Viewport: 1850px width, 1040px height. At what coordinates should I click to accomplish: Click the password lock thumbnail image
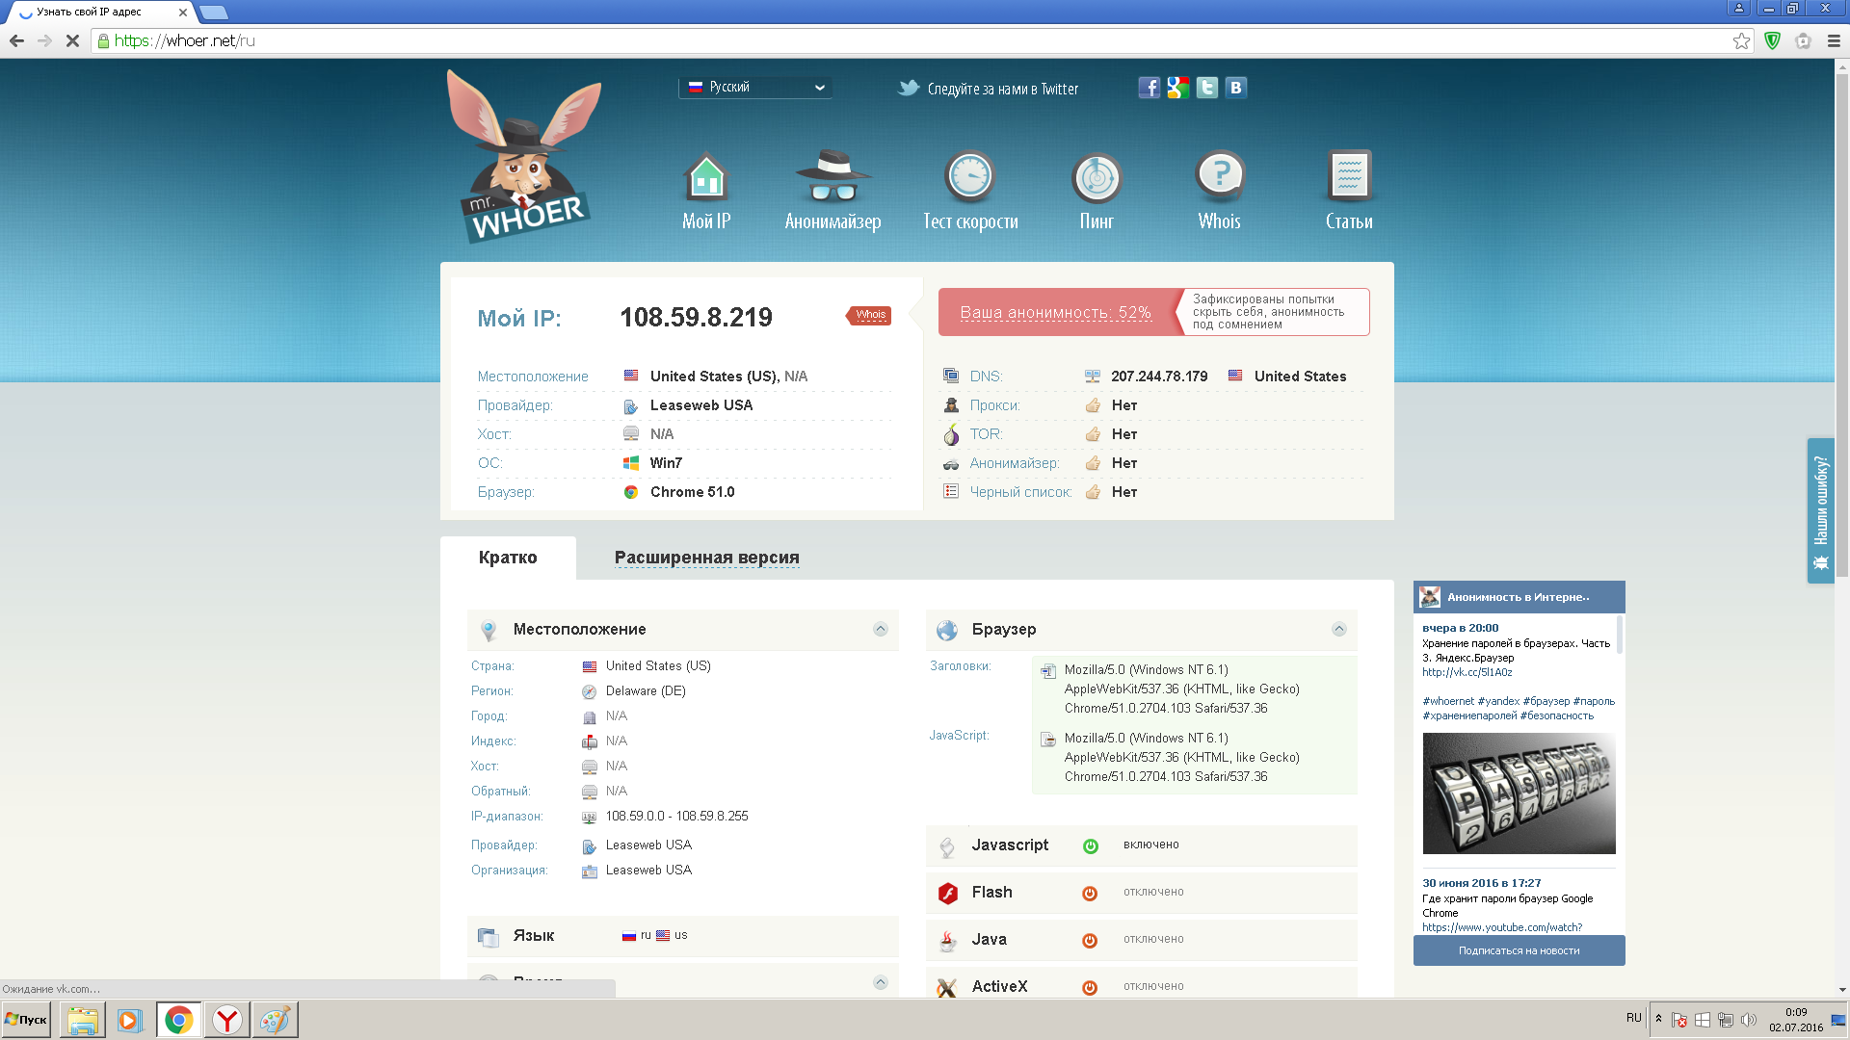[x=1519, y=793]
